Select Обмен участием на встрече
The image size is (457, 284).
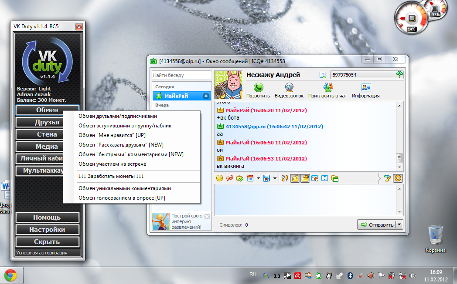click(112, 164)
